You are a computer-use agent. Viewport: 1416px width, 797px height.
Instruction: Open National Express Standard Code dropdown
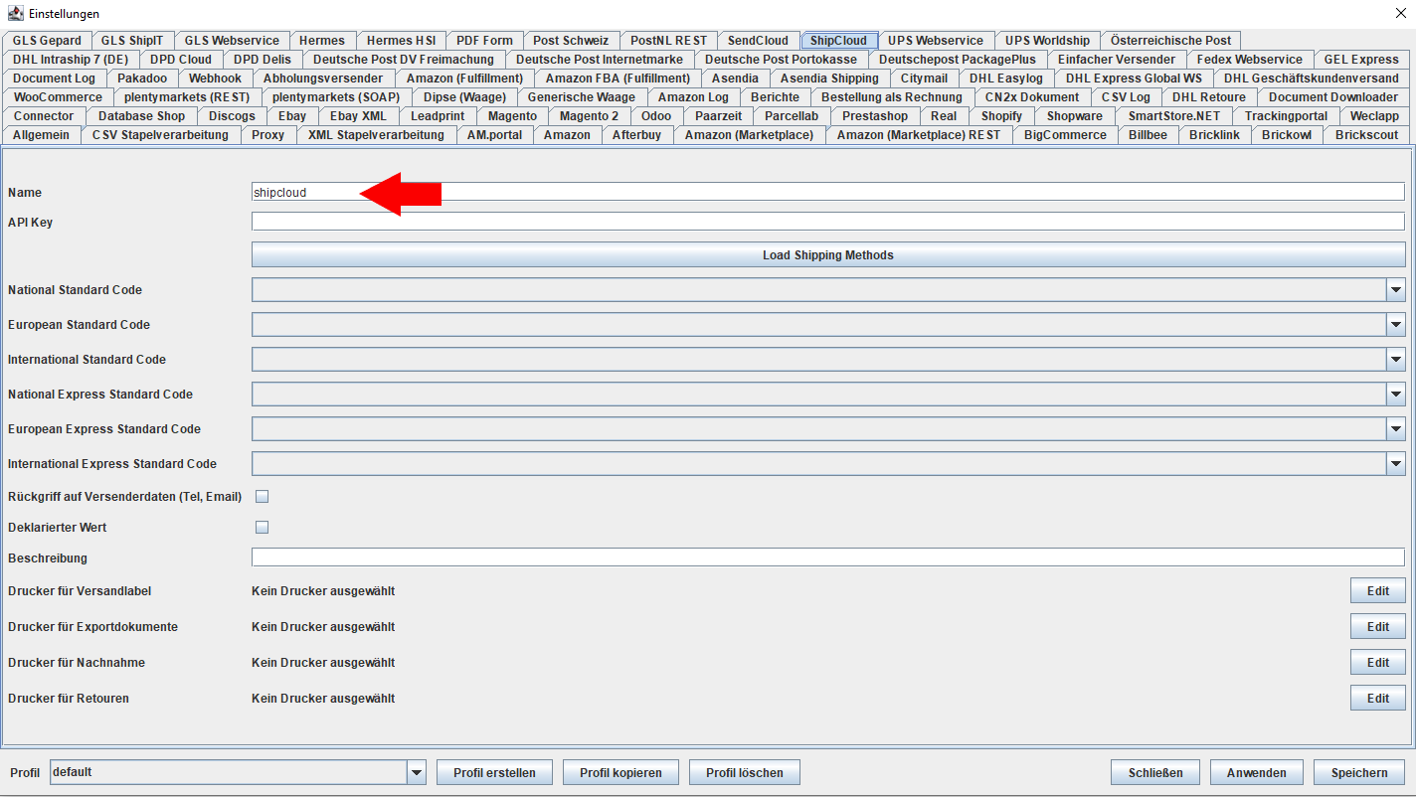1395,395
